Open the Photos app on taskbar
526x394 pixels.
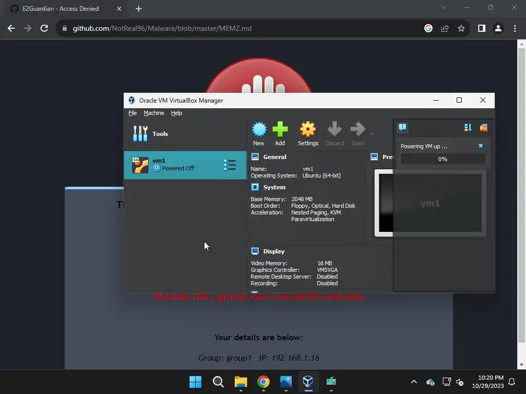click(x=286, y=382)
